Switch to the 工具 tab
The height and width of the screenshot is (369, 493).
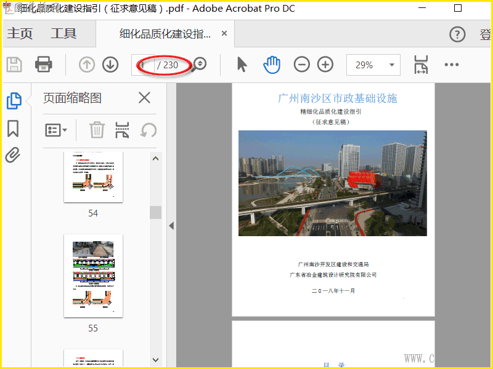tap(64, 33)
